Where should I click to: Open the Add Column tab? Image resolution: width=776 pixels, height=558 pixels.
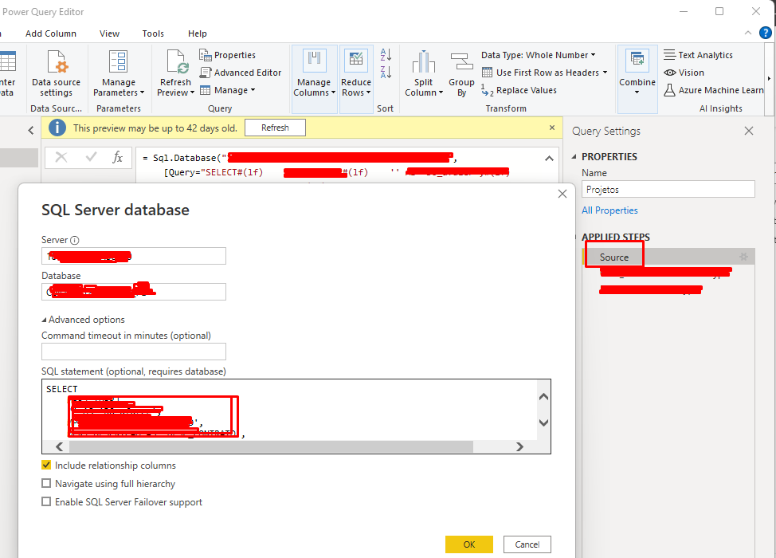(x=51, y=33)
